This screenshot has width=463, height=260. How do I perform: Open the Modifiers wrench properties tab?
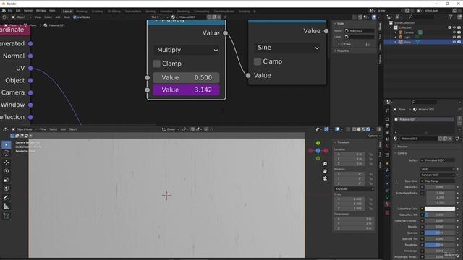click(x=388, y=170)
